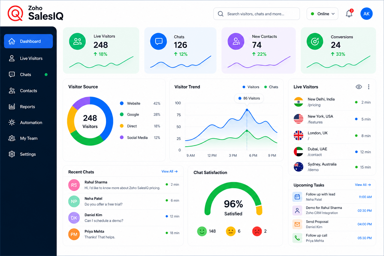
Task: Click View All in Upcoming Tasks
Action: tap(363, 185)
